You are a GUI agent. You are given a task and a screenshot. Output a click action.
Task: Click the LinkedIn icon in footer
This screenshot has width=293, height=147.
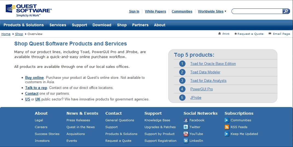click(186, 141)
